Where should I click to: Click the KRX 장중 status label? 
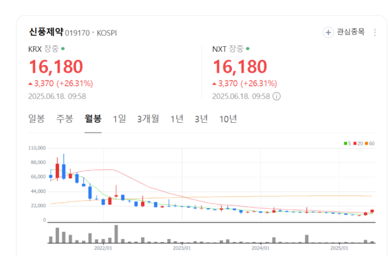47,49
